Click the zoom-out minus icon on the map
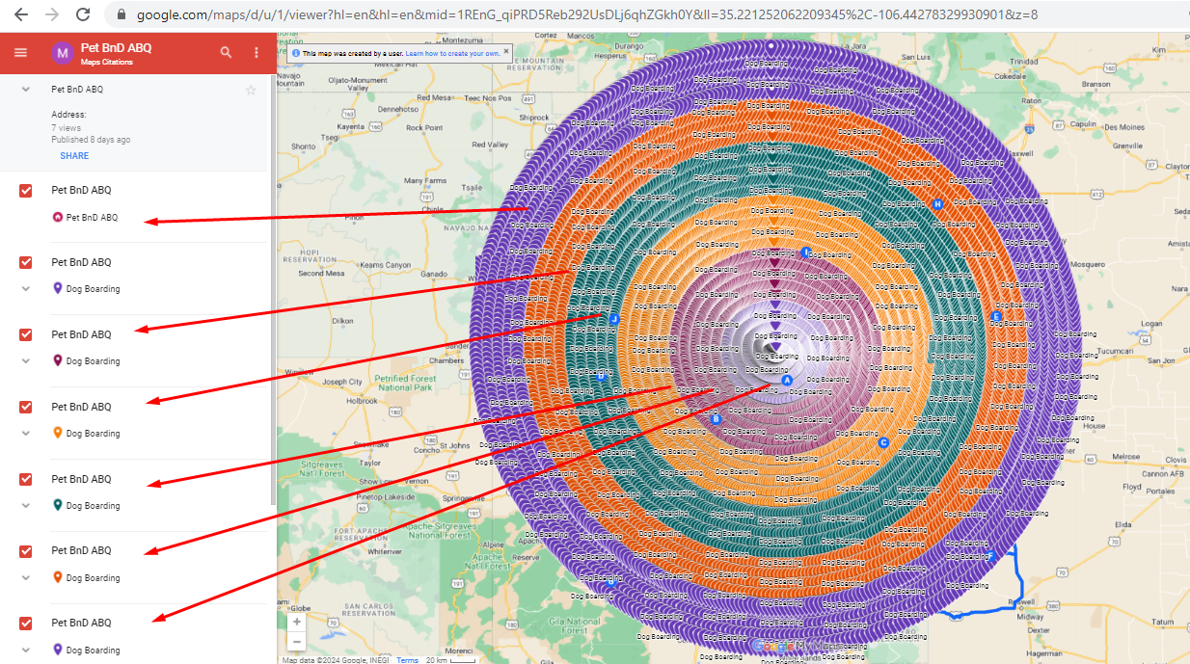 (x=296, y=642)
